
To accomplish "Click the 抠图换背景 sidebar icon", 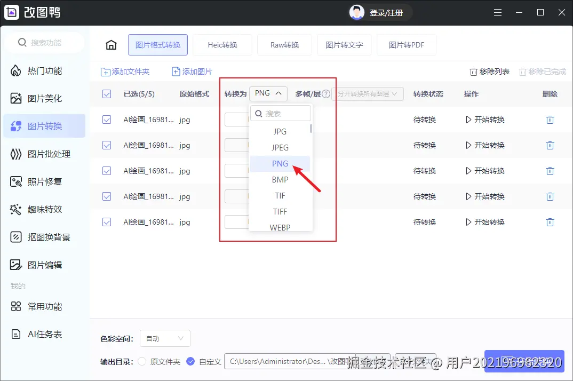I will [x=15, y=237].
